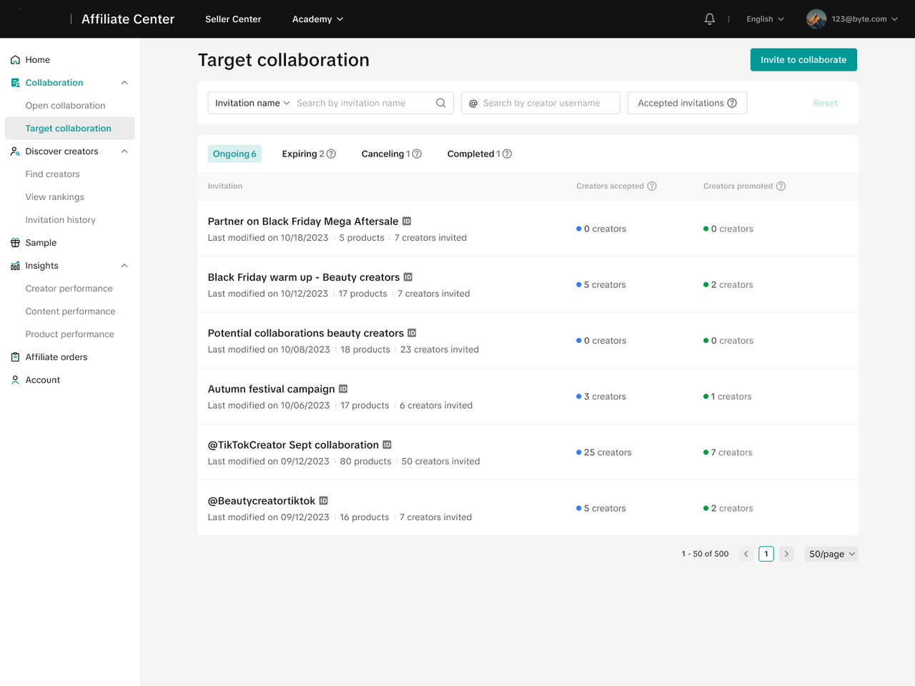Switch to the Canceling tab
Viewport: 915px width, 686px height.
383,154
